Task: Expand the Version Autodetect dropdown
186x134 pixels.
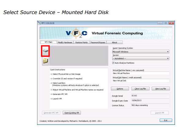Action: pyautogui.click(x=141, y=58)
